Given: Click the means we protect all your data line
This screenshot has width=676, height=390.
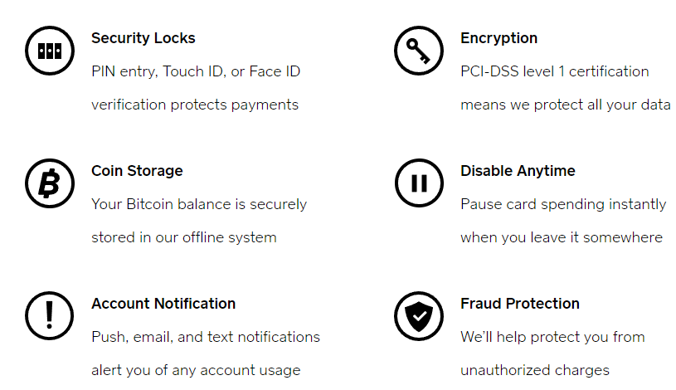Looking at the screenshot, I should (x=565, y=105).
